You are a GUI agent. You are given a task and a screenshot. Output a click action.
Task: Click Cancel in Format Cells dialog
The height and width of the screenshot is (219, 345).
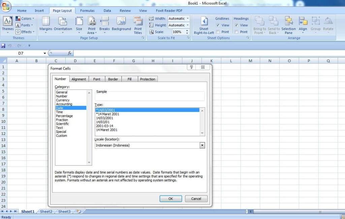[196, 198]
